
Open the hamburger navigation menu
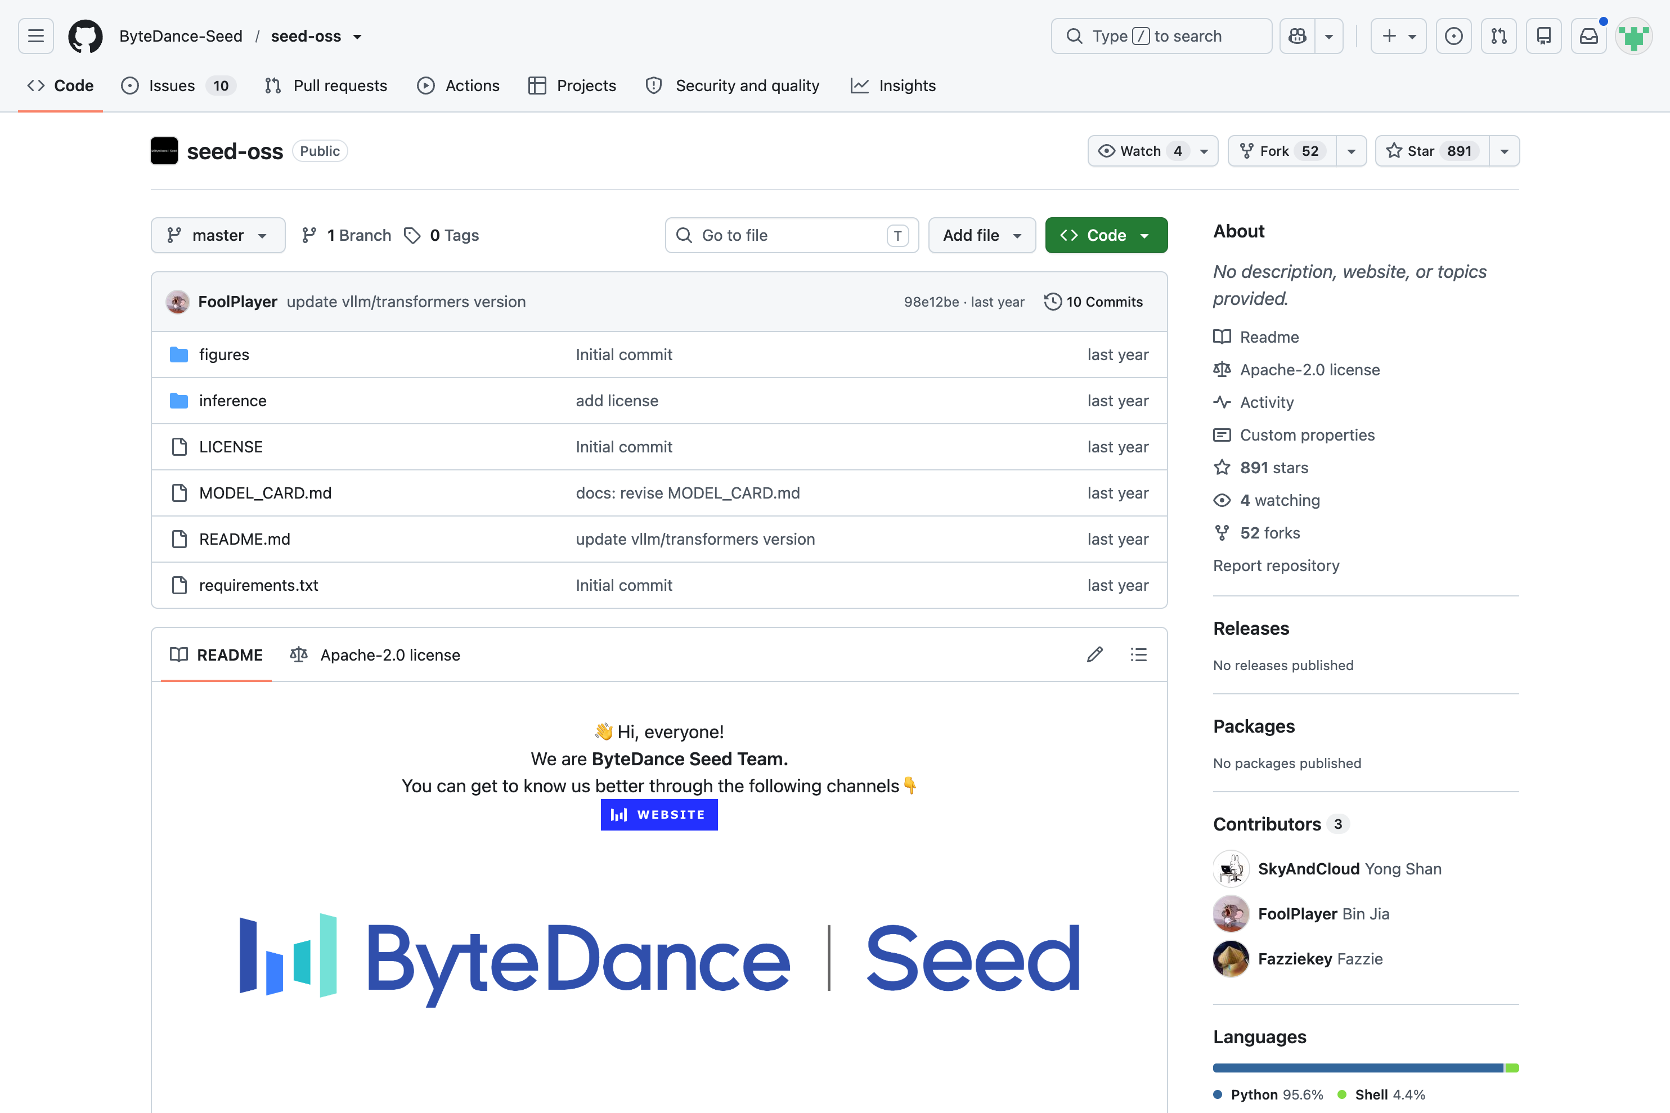tap(35, 35)
